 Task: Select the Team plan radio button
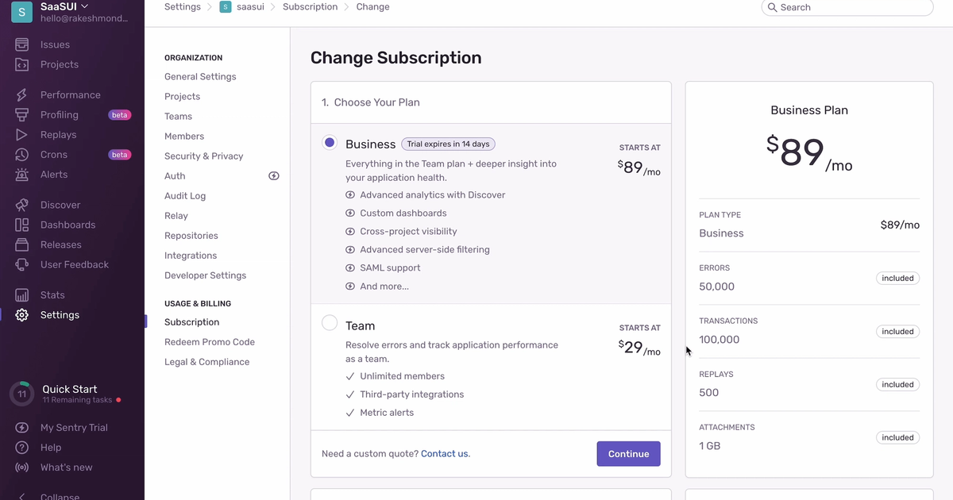330,323
